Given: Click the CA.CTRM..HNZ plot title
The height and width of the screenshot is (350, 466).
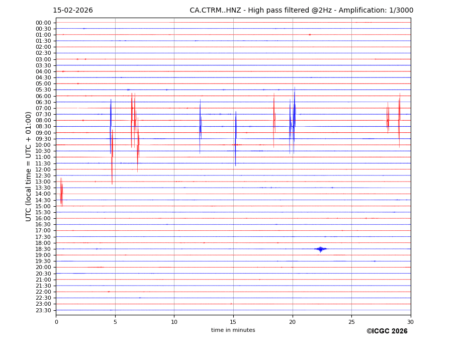Looking at the screenshot, I should (x=301, y=11).
